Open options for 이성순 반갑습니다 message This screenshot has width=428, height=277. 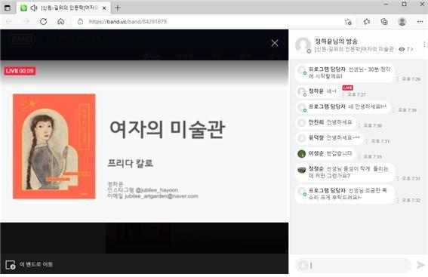coord(359,157)
